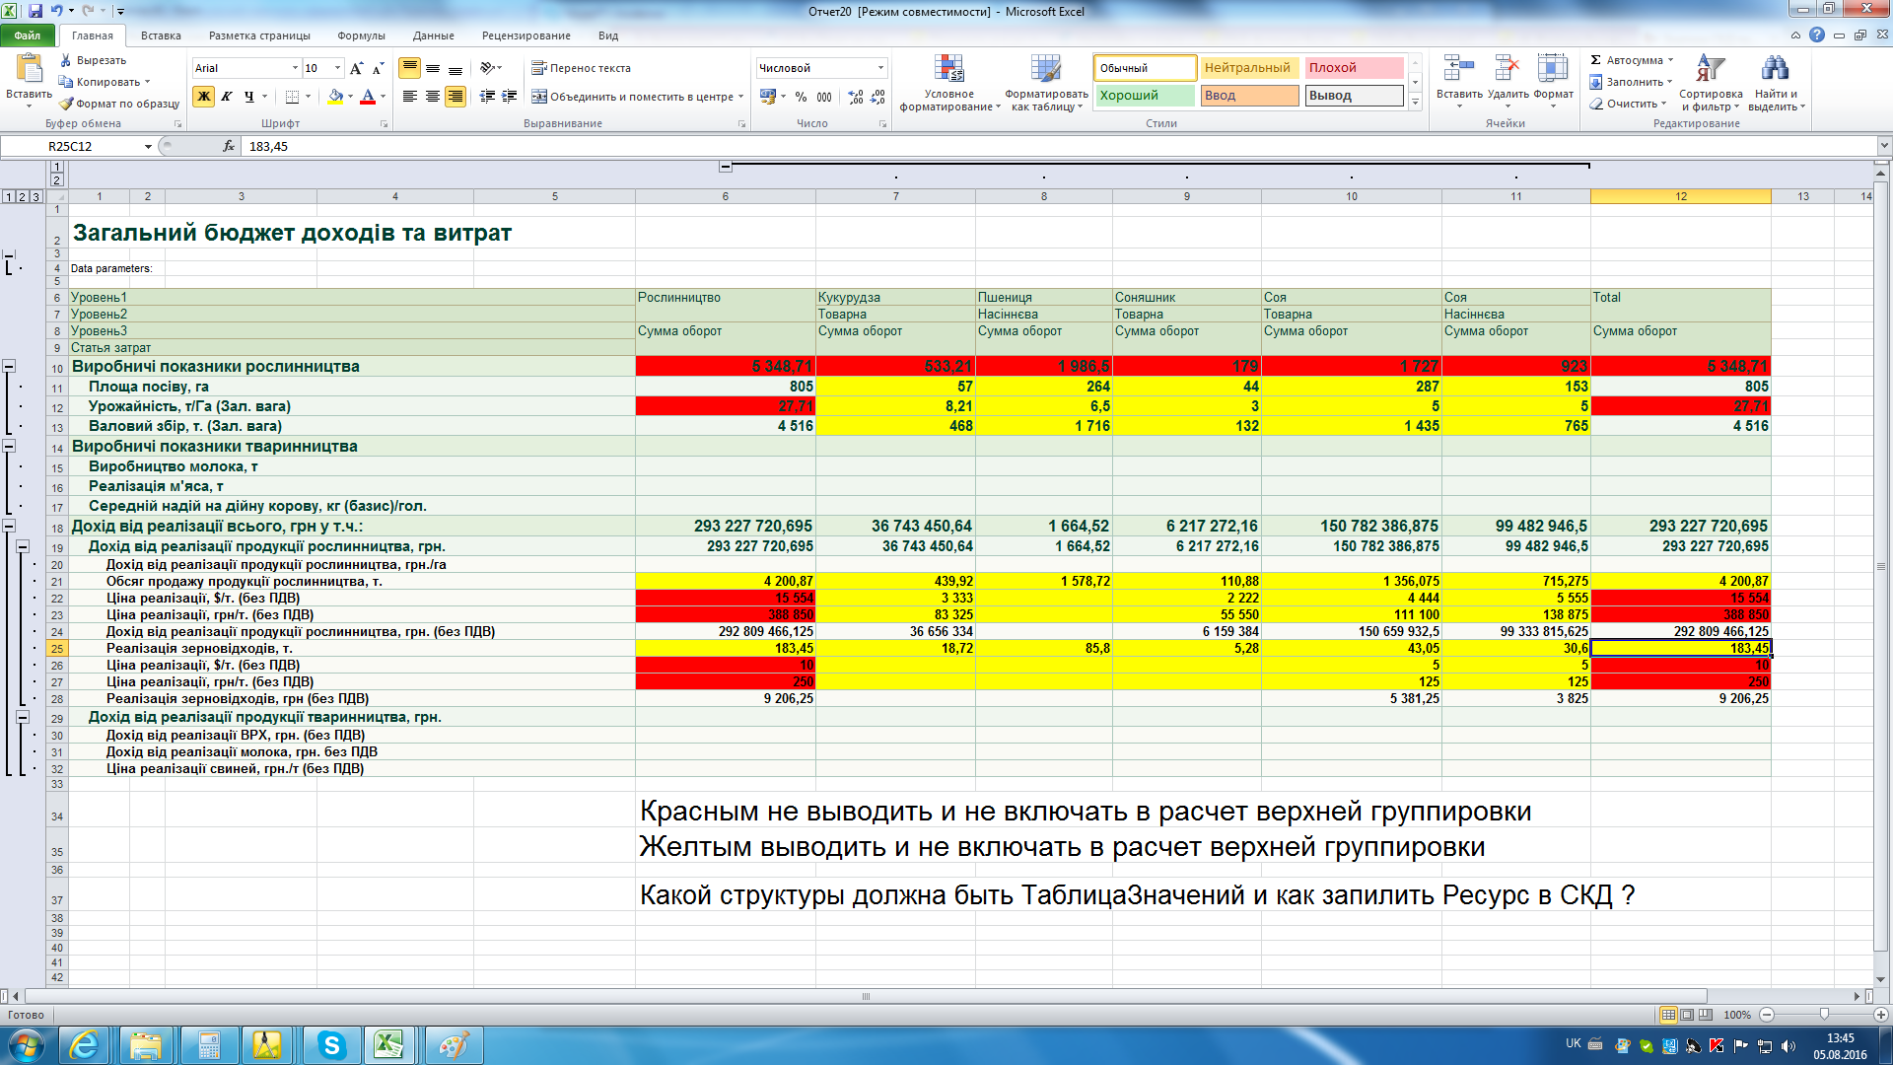Apply the cell borders icon
Image resolution: width=1893 pixels, height=1065 pixels.
[292, 97]
